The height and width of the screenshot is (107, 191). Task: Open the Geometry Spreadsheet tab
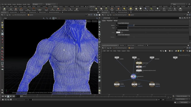coord(54,12)
